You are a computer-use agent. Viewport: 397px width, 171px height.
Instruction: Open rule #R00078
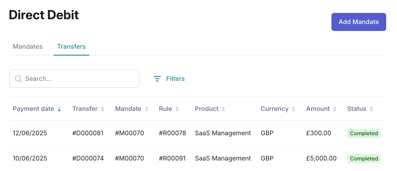coord(173,133)
